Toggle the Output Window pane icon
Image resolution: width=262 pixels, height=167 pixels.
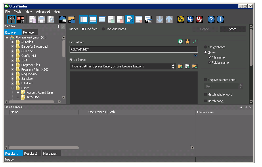pyautogui.click(x=93, y=19)
